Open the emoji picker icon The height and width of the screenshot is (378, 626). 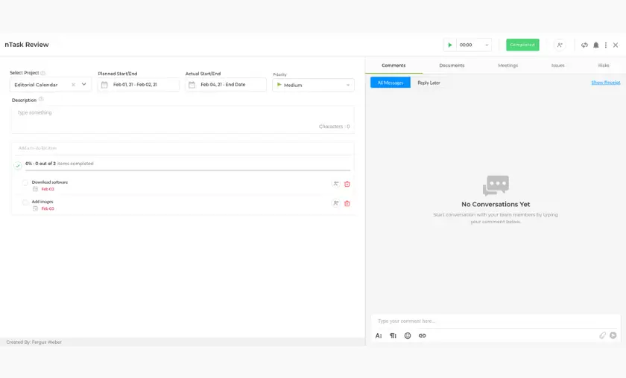coord(408,336)
